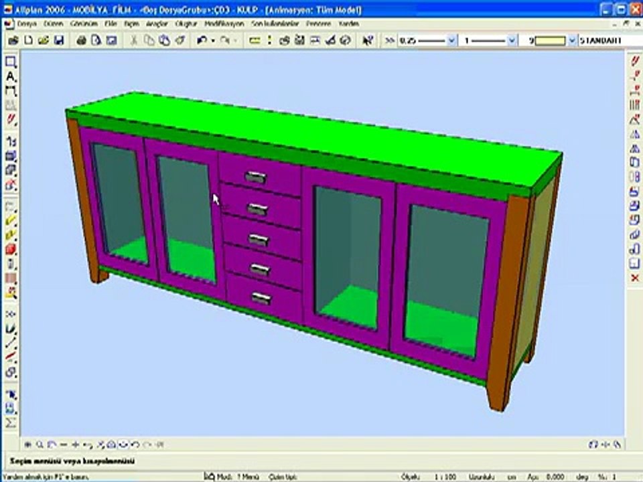643x482 pixels.
Task: Open the Yardım menu
Action: 348,24
